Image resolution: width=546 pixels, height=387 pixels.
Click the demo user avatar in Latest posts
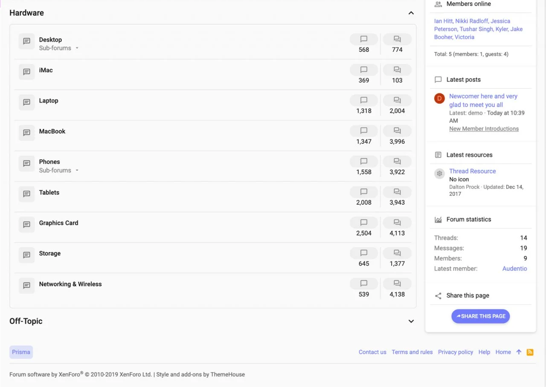click(x=439, y=99)
